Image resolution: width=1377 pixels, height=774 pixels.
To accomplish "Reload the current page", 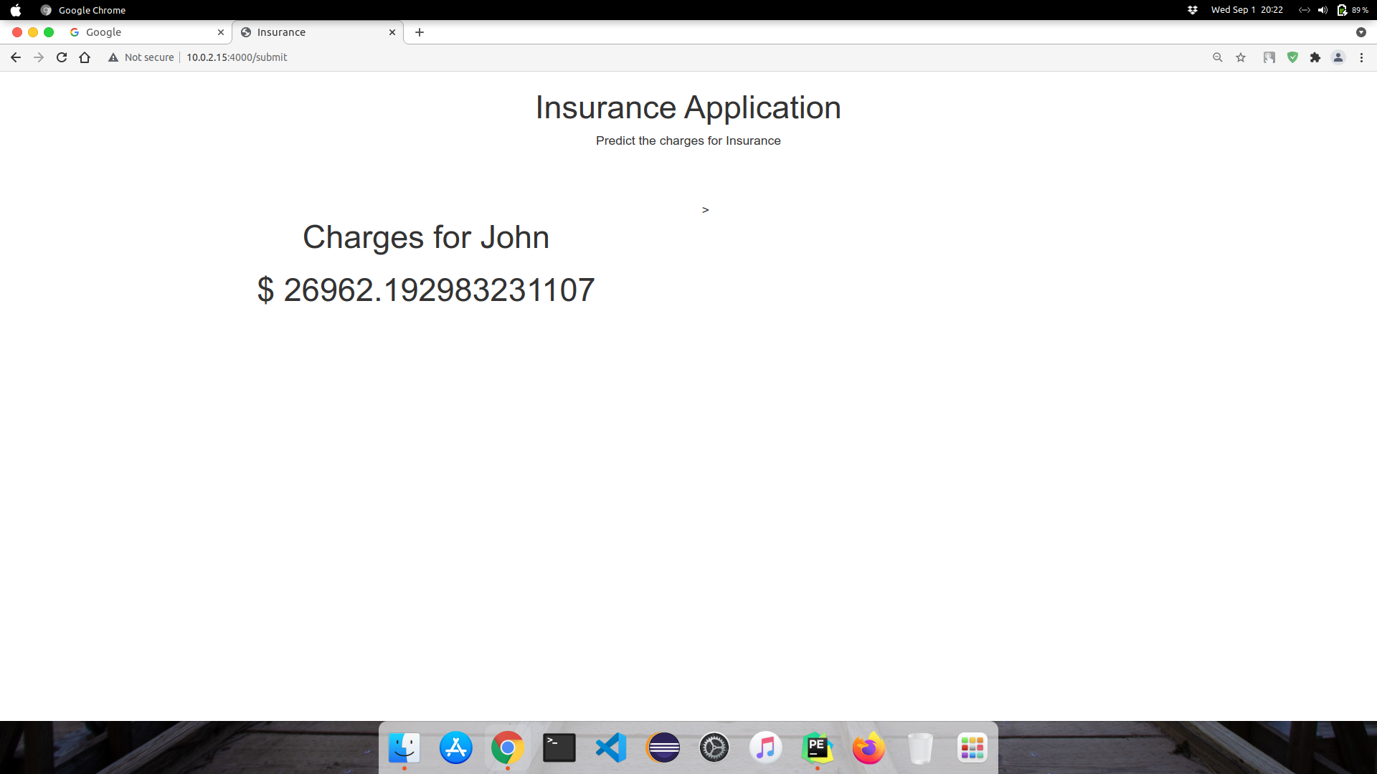I will point(62,57).
